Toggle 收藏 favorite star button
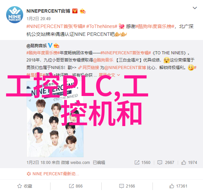The image size is (203, 192). [x=25, y=186]
